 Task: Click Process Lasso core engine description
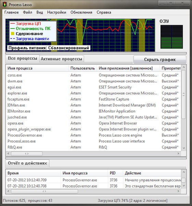tap(120, 135)
